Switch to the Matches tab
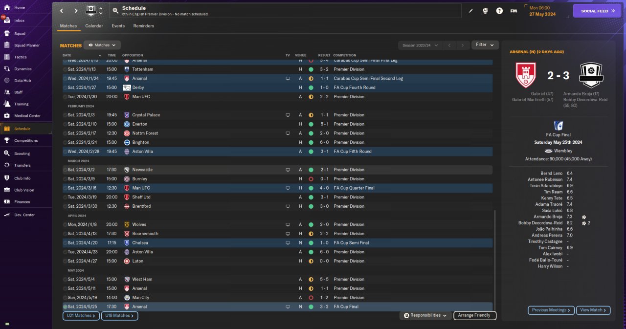Image resolution: width=626 pixels, height=329 pixels. click(68, 26)
